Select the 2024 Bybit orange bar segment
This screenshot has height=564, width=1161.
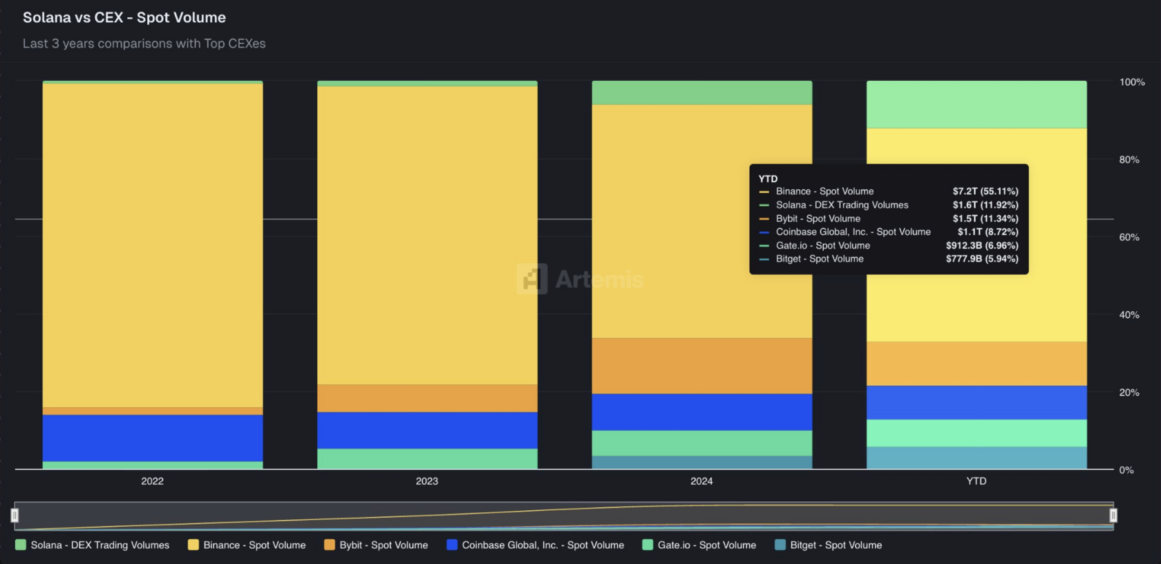[702, 366]
